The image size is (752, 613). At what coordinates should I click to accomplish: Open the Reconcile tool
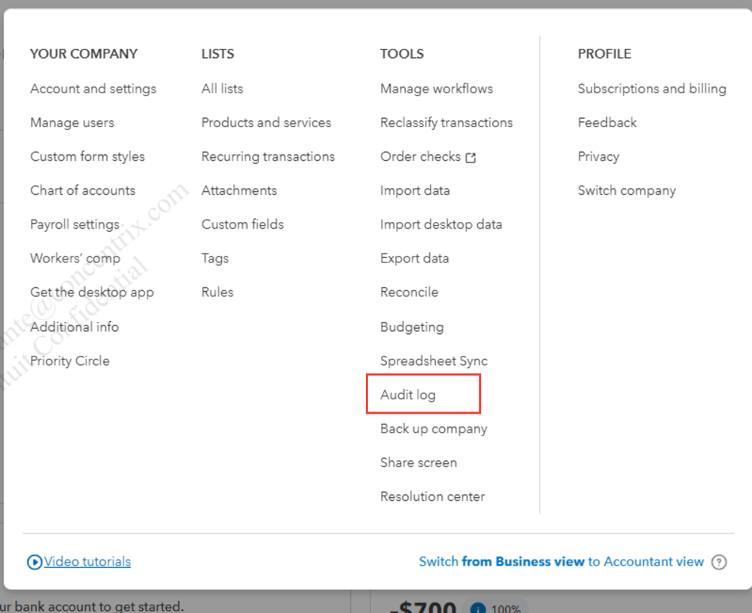point(409,292)
